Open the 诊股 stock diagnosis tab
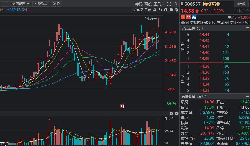The width and height of the screenshot is (250, 146). pos(56,4)
